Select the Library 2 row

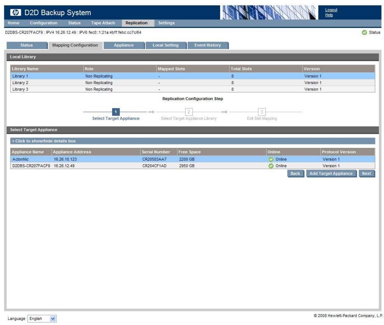[193, 83]
